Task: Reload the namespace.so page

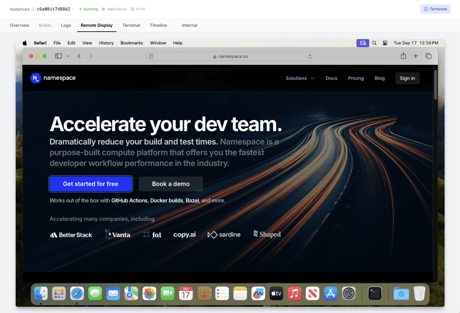Action: 310,56
